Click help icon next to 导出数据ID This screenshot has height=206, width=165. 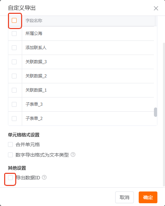[44, 177]
